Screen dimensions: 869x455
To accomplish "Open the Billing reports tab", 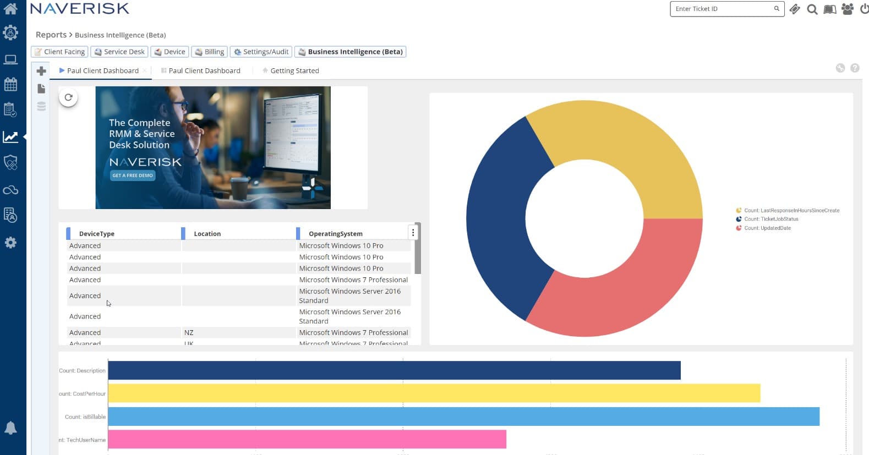I will (210, 52).
